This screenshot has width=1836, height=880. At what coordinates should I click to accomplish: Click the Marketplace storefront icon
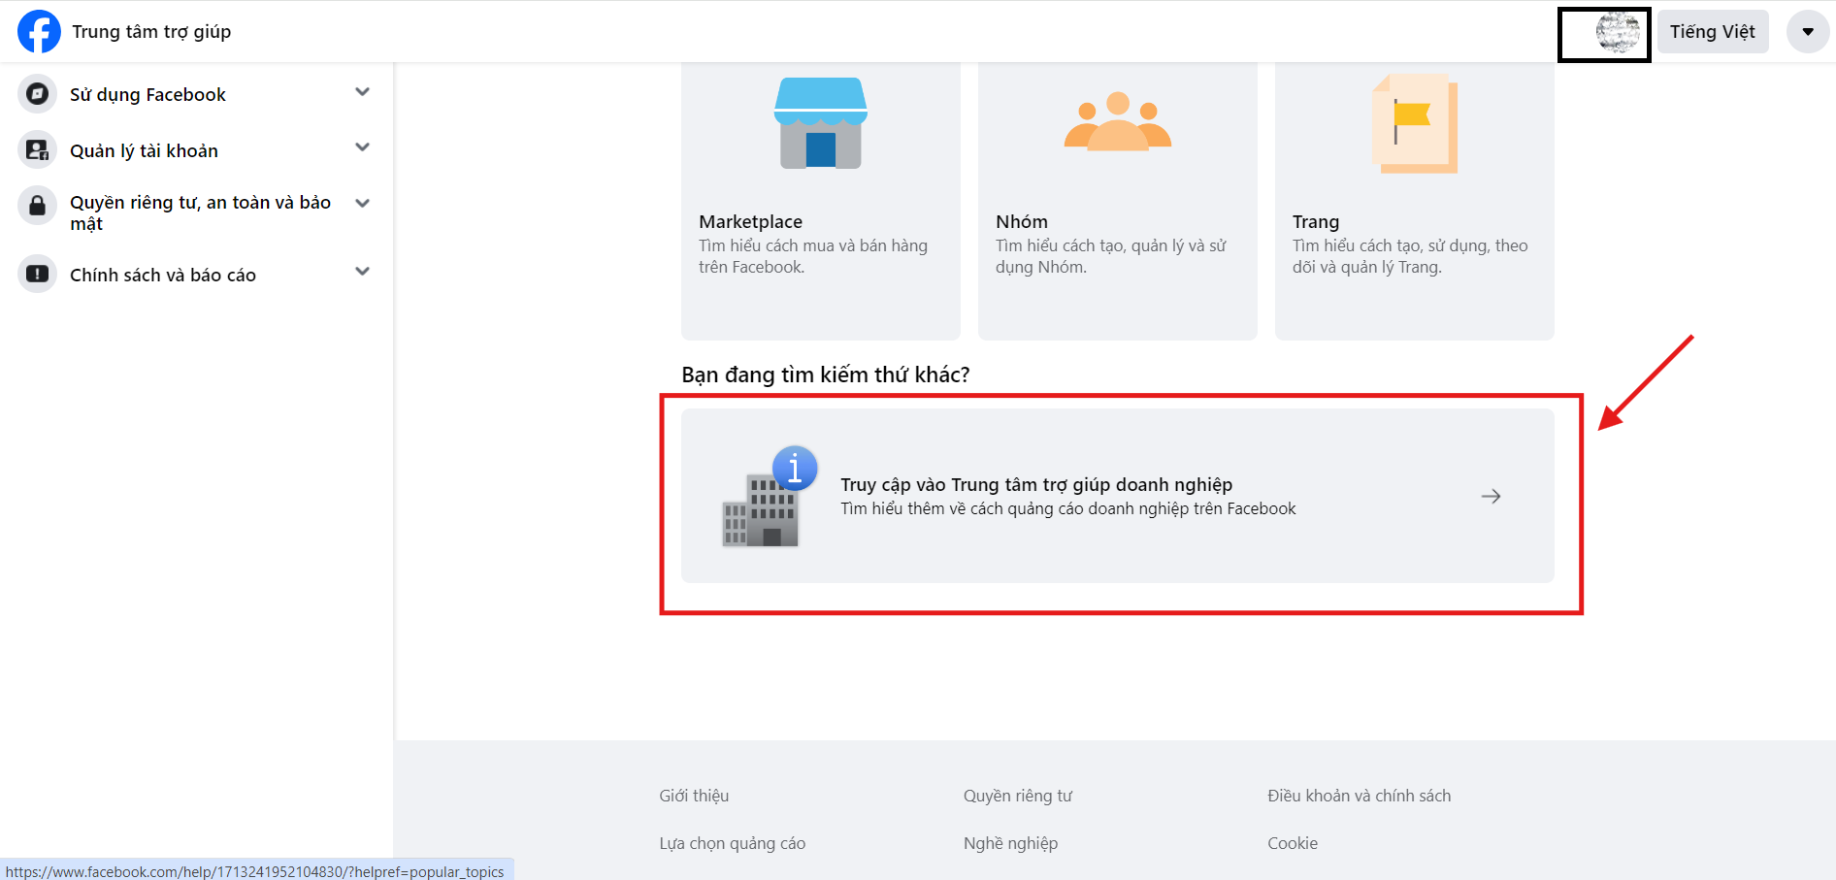click(821, 123)
